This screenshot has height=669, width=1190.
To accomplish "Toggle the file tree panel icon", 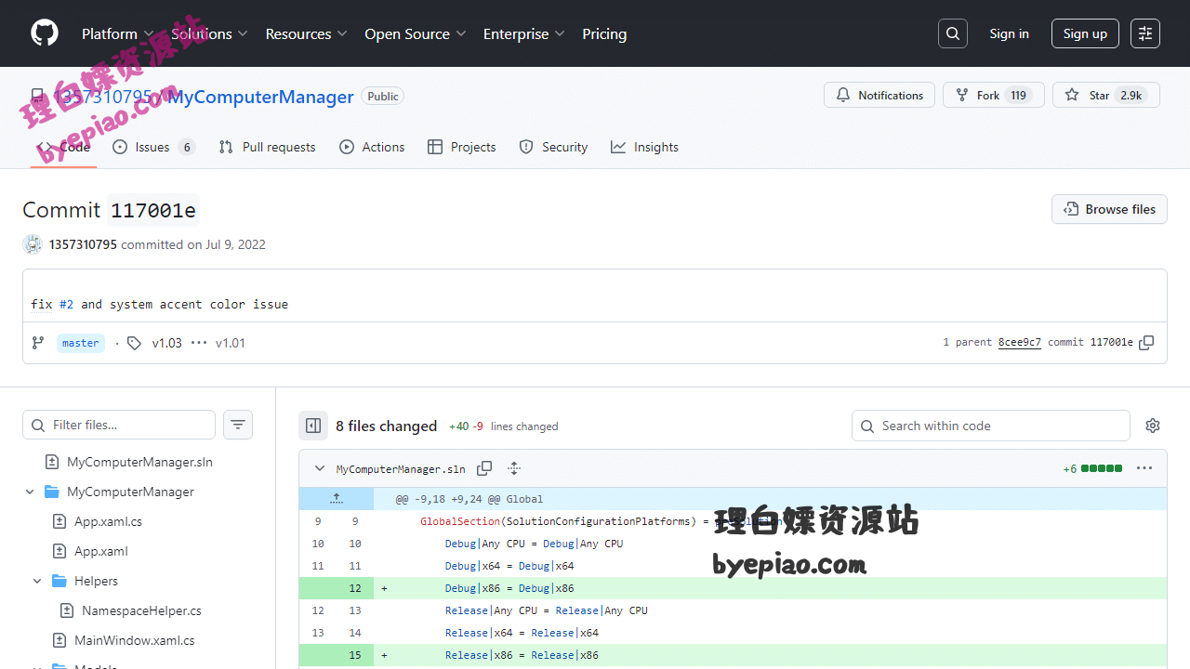I will click(313, 426).
